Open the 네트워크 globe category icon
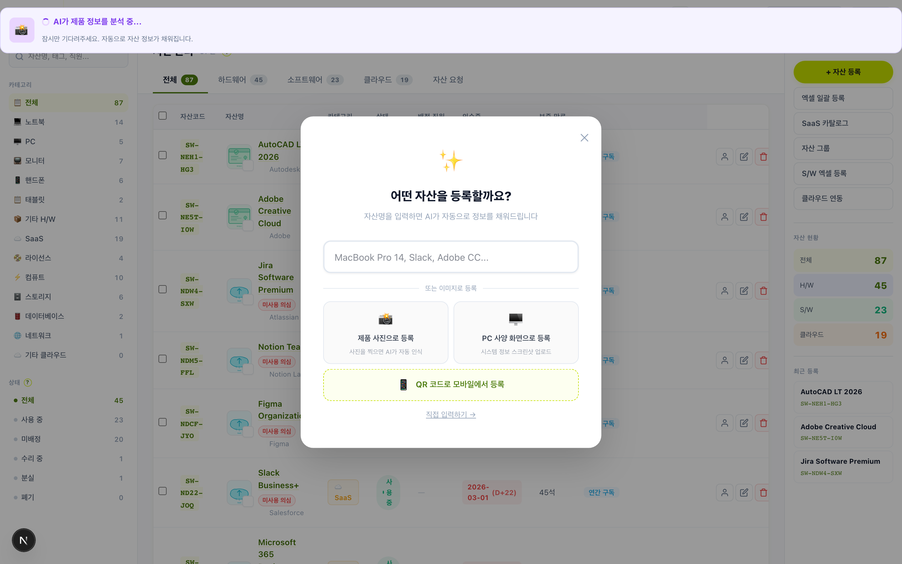 18,335
